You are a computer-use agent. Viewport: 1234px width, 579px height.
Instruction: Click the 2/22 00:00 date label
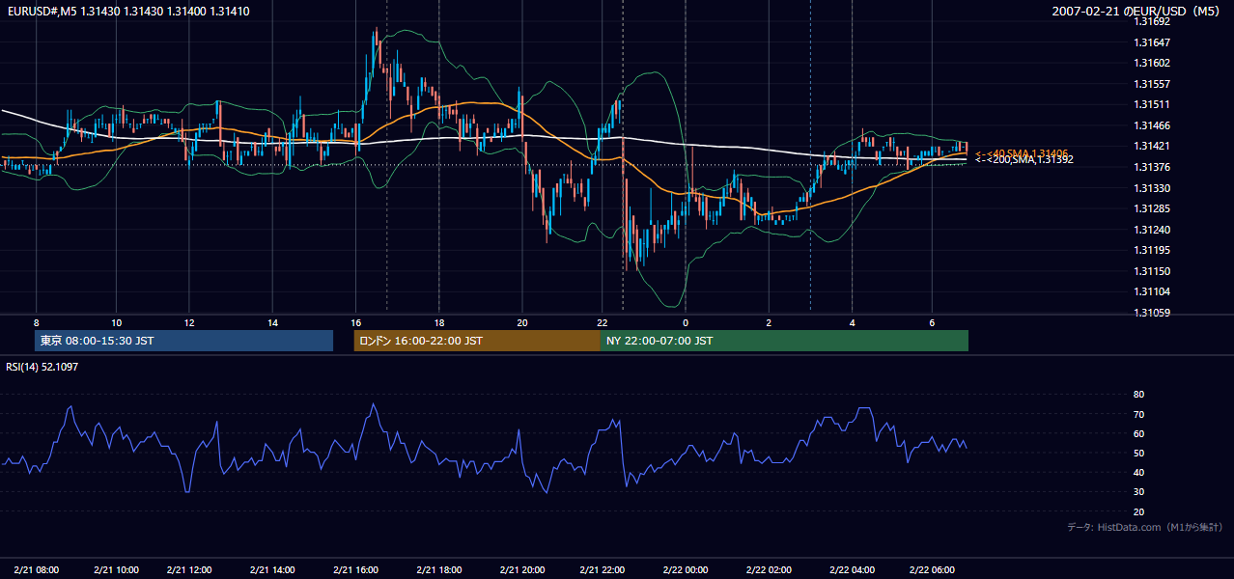pos(686,569)
